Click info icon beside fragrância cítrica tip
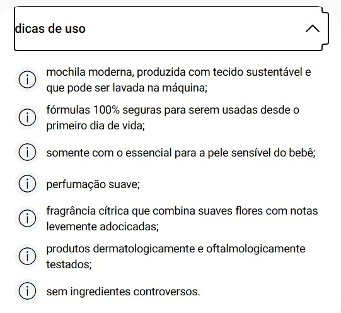This screenshot has height=313, width=341. coord(27,218)
